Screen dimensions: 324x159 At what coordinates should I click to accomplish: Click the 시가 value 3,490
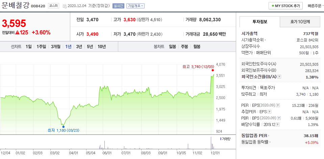[92, 34]
